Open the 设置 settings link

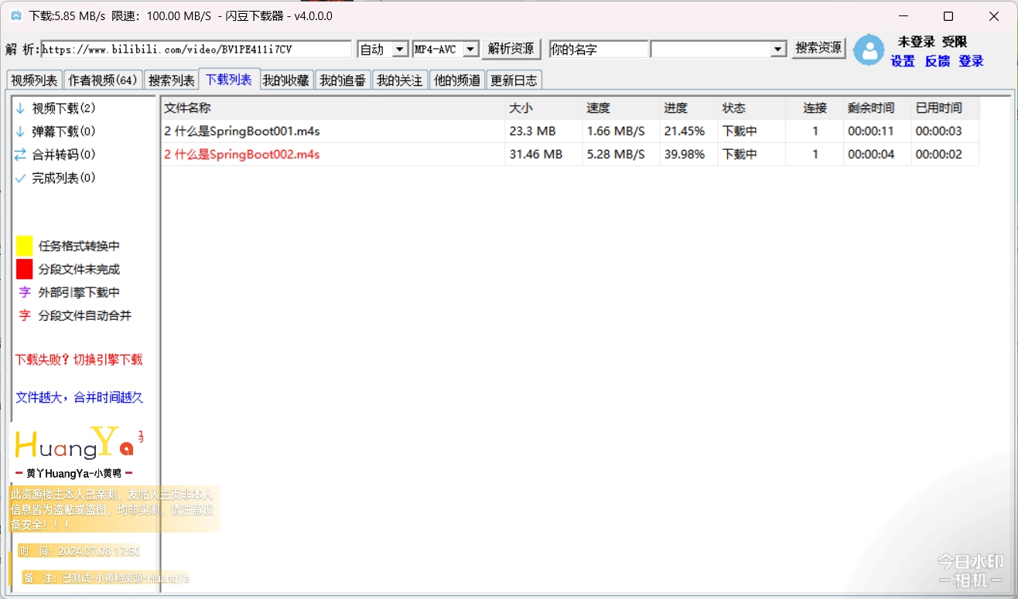point(903,62)
